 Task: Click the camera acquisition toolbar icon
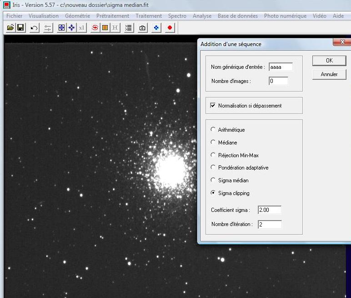[x=142, y=28]
